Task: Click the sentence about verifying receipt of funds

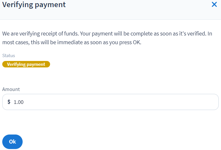Action: (58, 34)
